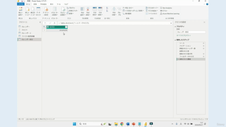Confirm the formula with the checkmark icon

(x=50, y=23)
